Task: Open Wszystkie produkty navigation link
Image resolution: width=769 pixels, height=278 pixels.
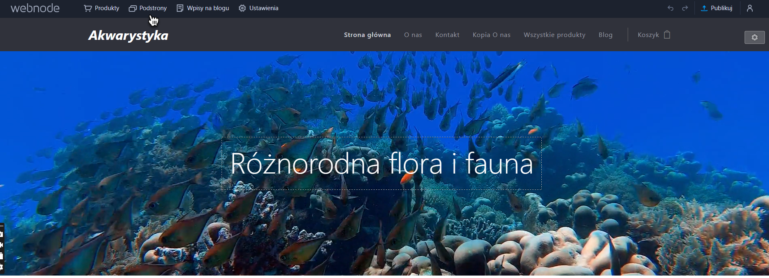Action: click(554, 35)
